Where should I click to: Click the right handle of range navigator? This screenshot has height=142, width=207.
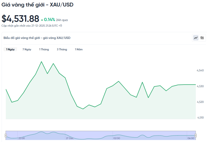click(196, 135)
